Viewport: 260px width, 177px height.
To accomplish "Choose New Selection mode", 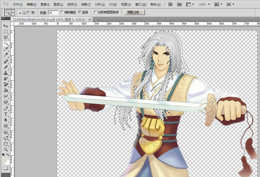I will pyautogui.click(x=20, y=12).
